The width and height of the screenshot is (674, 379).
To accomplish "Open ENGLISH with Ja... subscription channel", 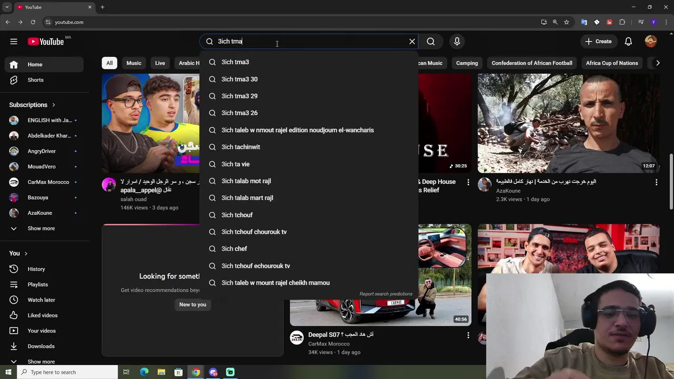I will click(x=44, y=120).
